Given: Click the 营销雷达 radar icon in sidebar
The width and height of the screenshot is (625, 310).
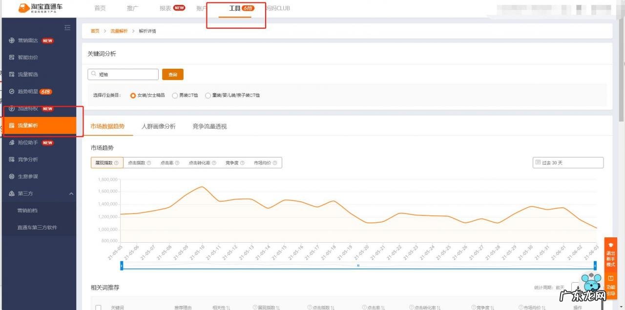Looking at the screenshot, I should (x=12, y=40).
